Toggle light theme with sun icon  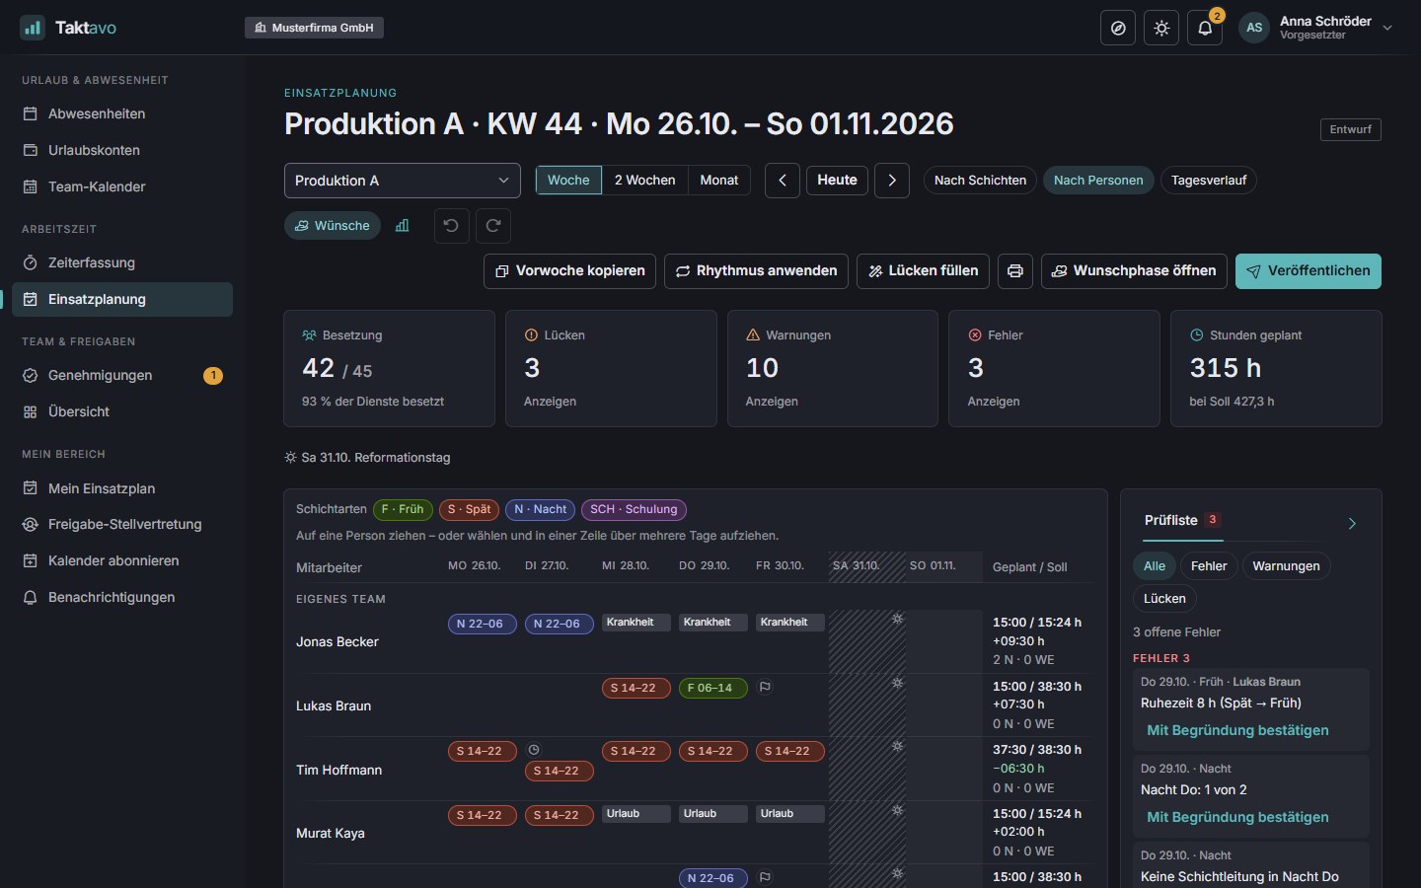pos(1161,28)
